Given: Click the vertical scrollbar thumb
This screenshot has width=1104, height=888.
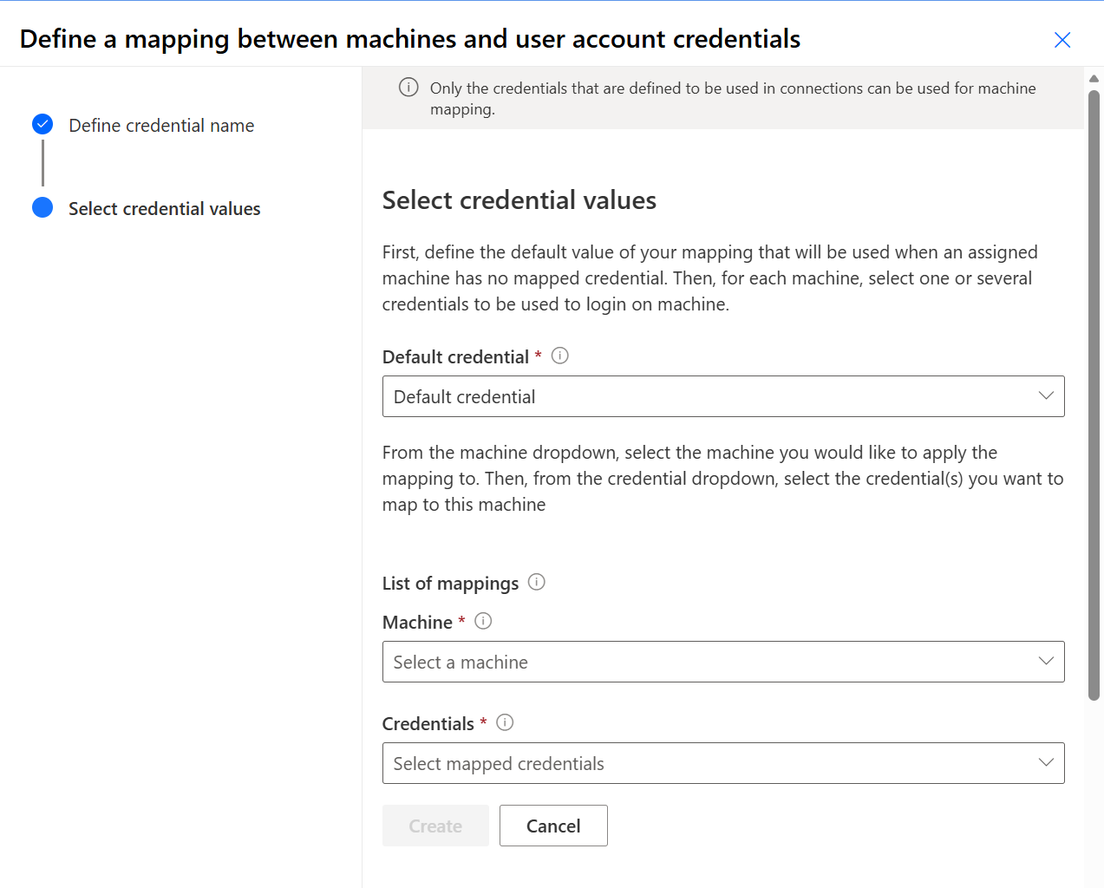Looking at the screenshot, I should point(1094,390).
